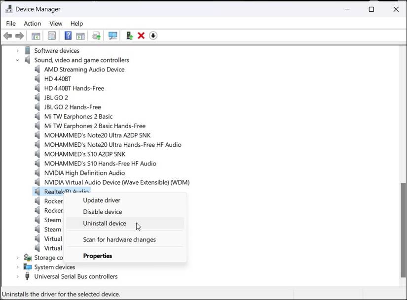This screenshot has width=407, height=300.
Task: Click Disable device in the context menu
Action: (102, 211)
